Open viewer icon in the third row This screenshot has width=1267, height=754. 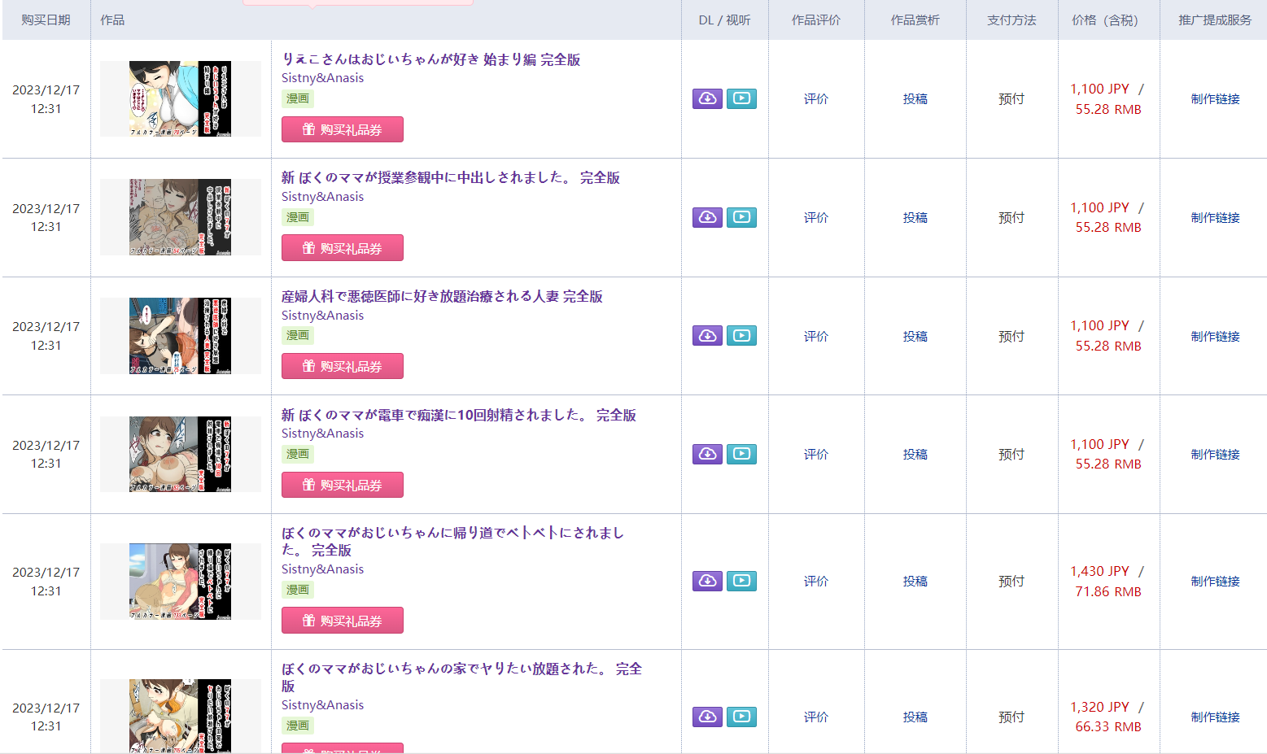pyautogui.click(x=741, y=336)
